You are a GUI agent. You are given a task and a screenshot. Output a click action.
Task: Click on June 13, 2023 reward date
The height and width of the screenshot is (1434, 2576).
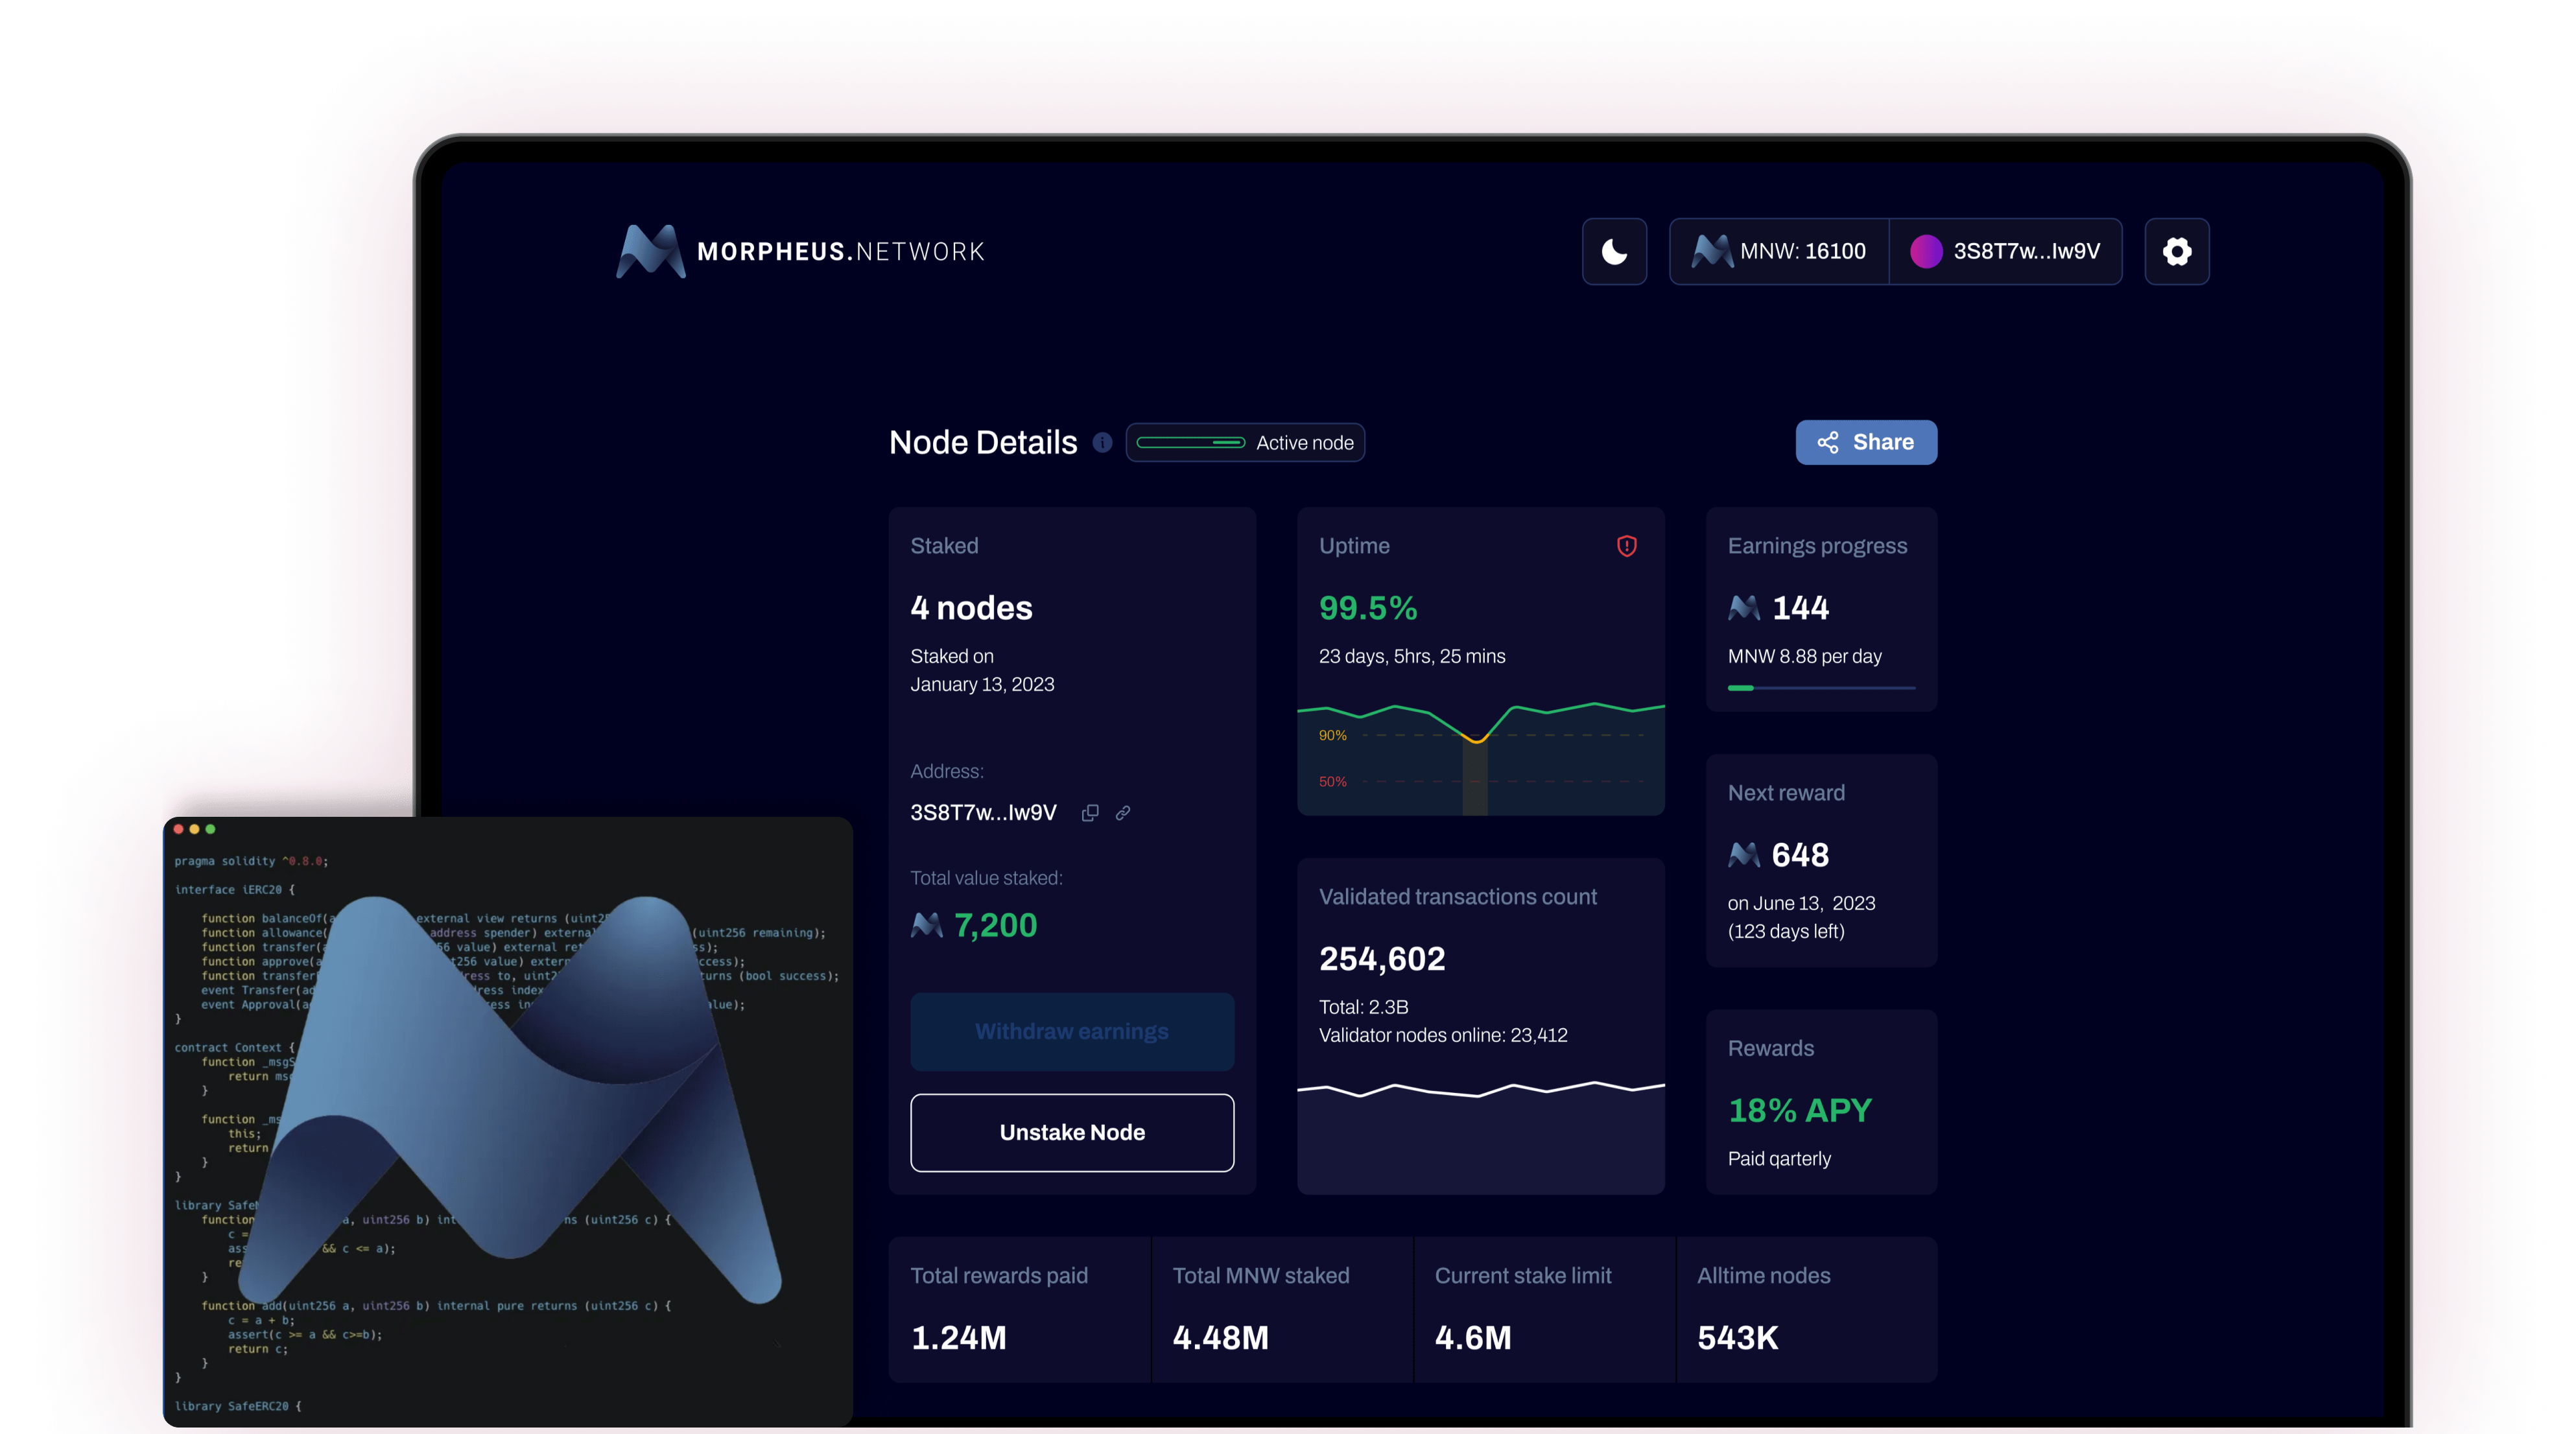tap(1802, 903)
